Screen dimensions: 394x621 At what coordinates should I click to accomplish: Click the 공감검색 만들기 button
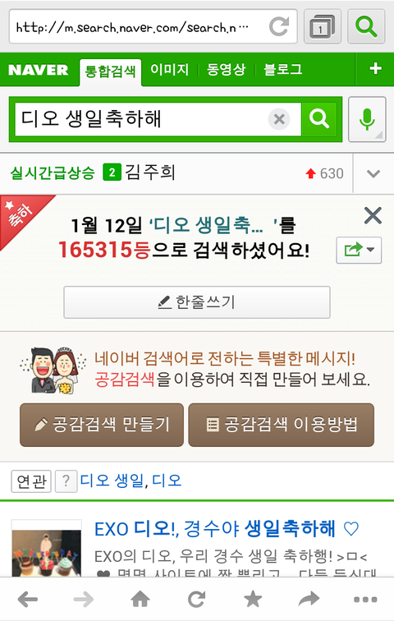point(102,425)
